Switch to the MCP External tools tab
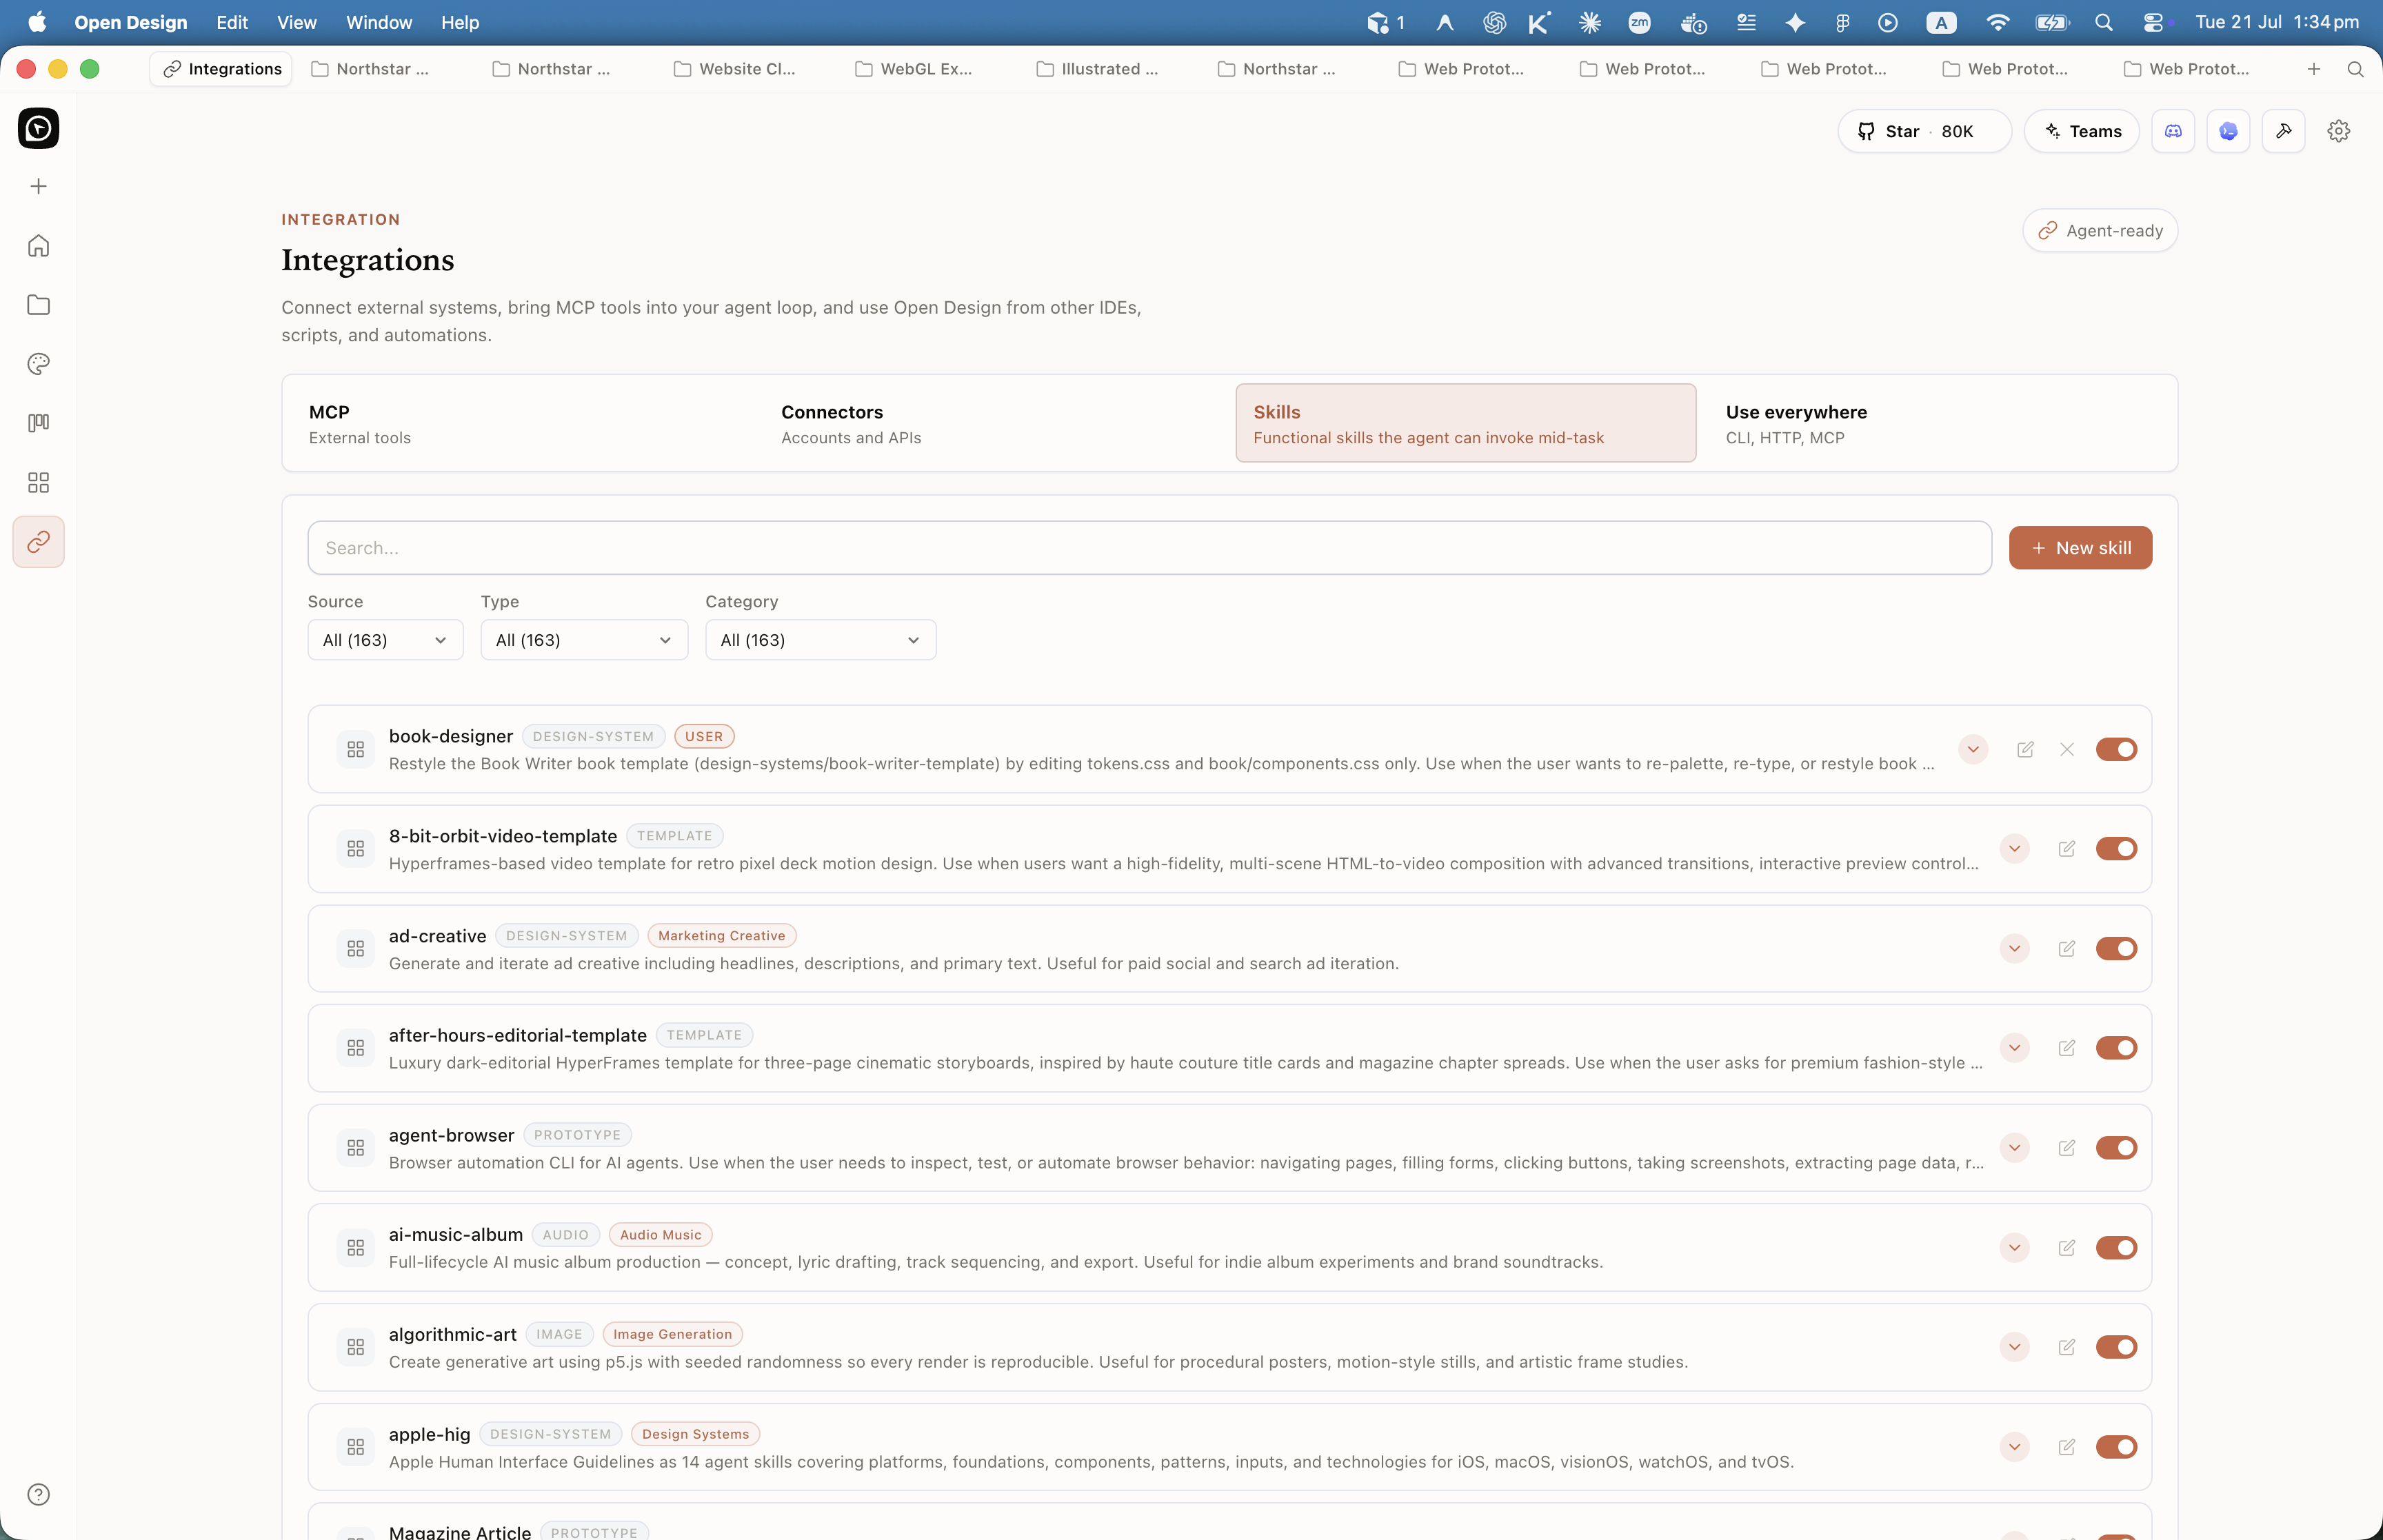The height and width of the screenshot is (1540, 2383). 521,423
